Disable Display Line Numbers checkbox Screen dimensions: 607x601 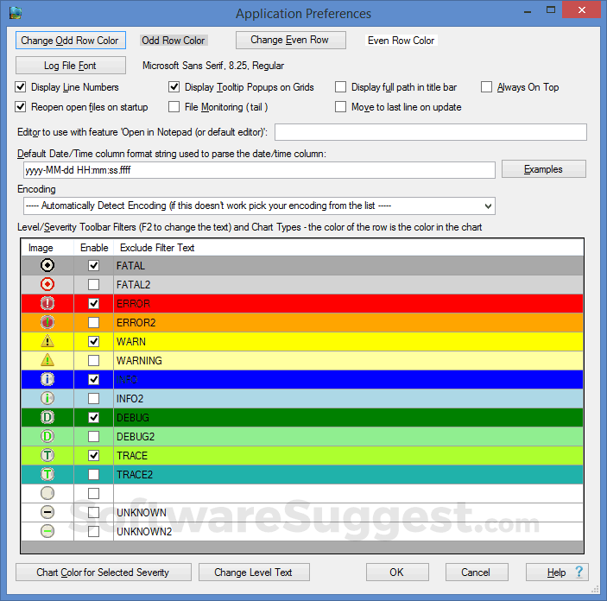tap(22, 87)
